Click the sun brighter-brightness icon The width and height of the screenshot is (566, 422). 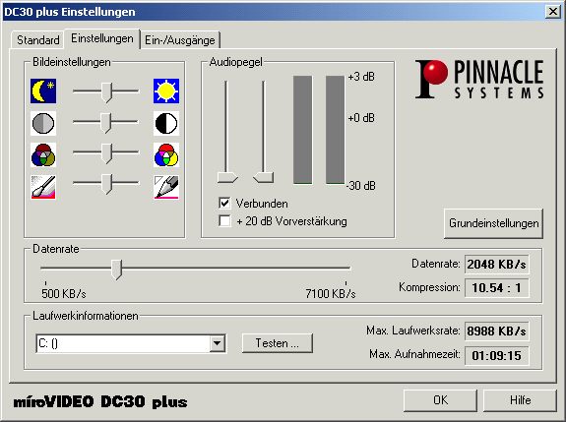tap(166, 90)
